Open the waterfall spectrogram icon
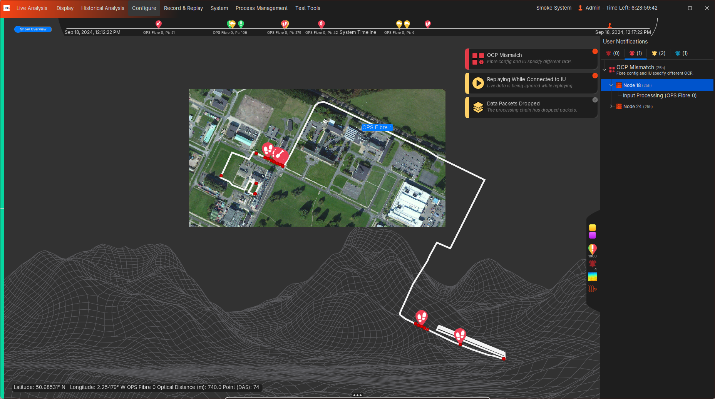This screenshot has width=715, height=399. point(592,277)
